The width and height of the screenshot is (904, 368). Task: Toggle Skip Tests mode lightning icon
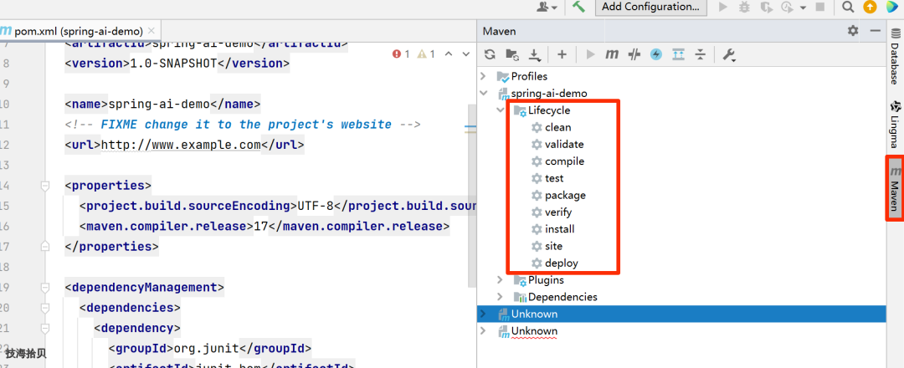tap(656, 54)
